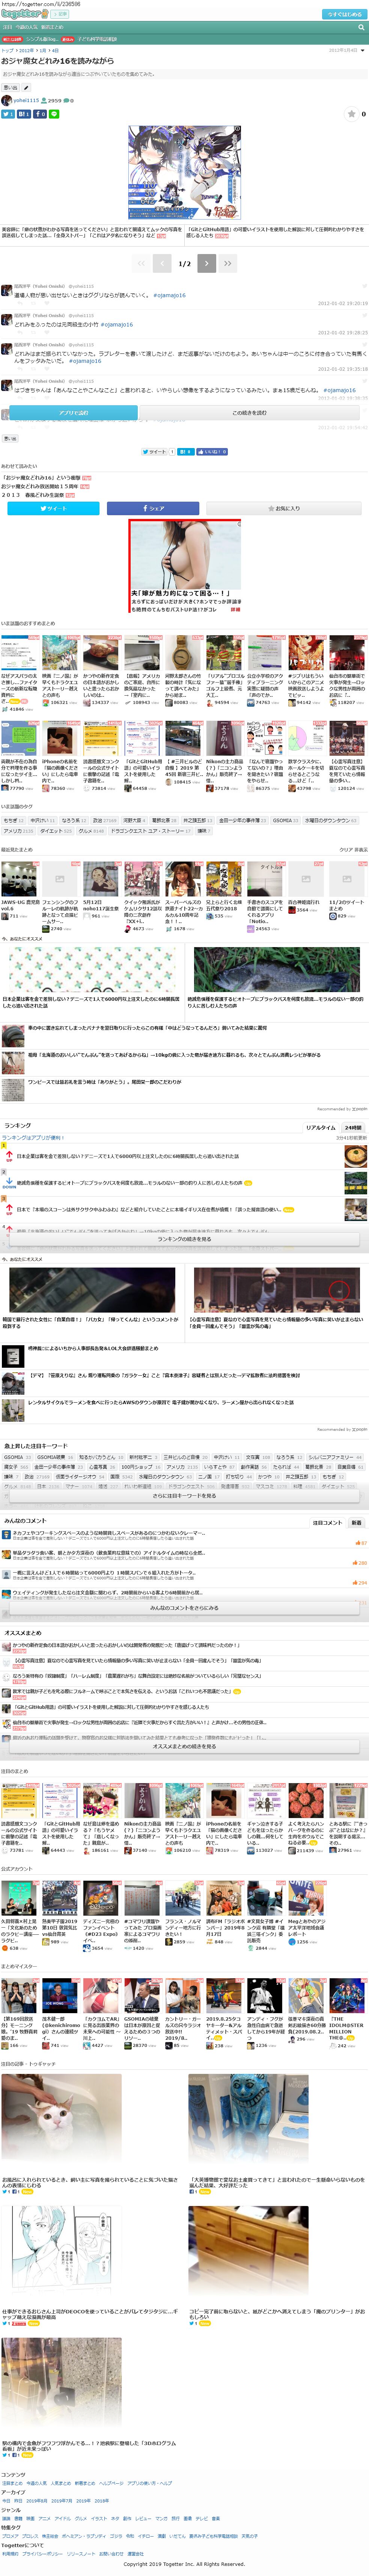Click the search magnifier icon in header
The image size is (369, 2576).
(x=361, y=28)
